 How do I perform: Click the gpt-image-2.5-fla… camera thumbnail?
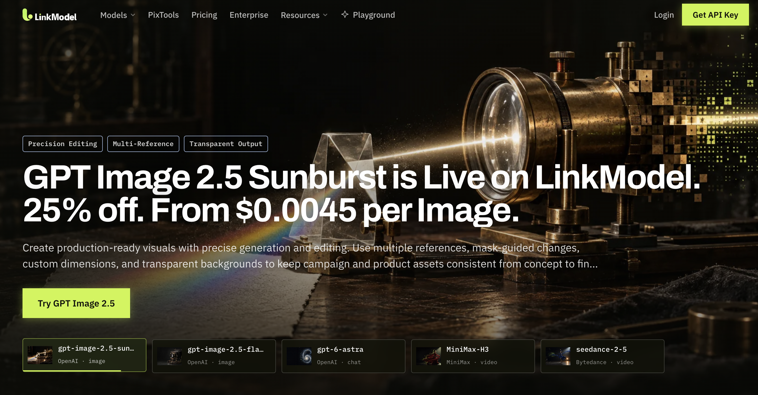[x=170, y=356]
